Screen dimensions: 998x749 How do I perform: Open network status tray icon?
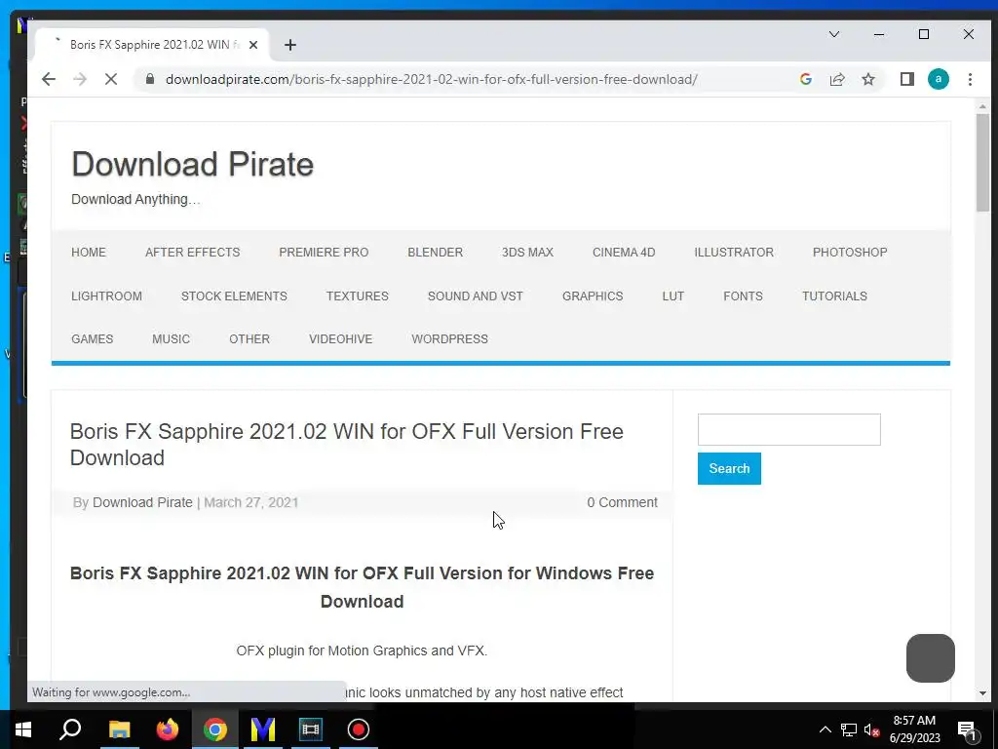point(849,729)
